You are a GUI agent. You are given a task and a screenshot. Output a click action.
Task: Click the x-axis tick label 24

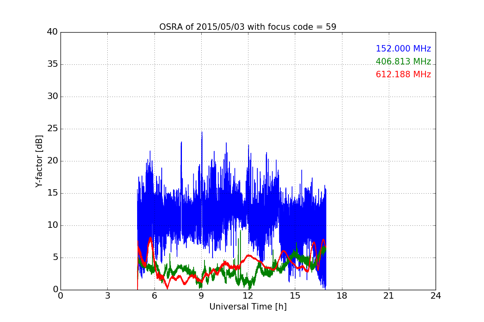tap(436, 296)
